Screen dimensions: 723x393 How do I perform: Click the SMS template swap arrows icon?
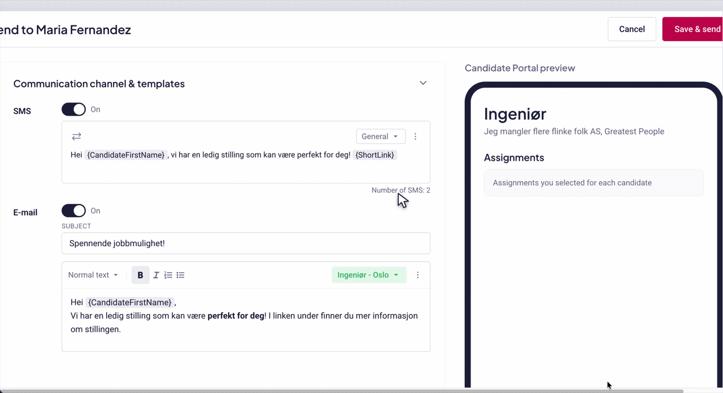[76, 136]
